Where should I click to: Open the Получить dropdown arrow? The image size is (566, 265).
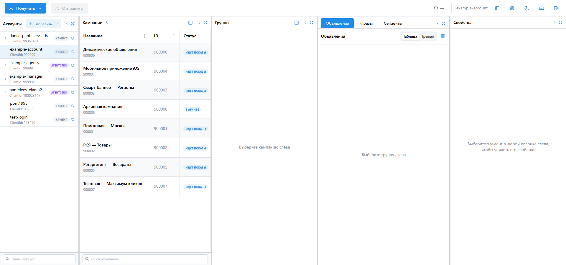[x=40, y=8]
